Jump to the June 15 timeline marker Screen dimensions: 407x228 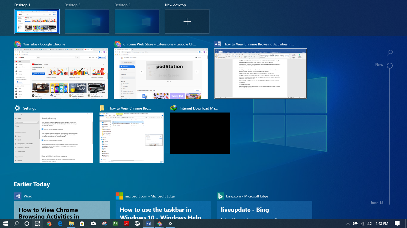point(377,203)
